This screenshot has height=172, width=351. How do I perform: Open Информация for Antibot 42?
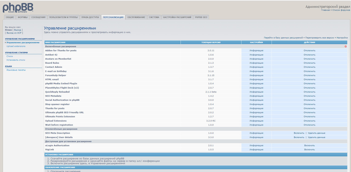(256, 55)
